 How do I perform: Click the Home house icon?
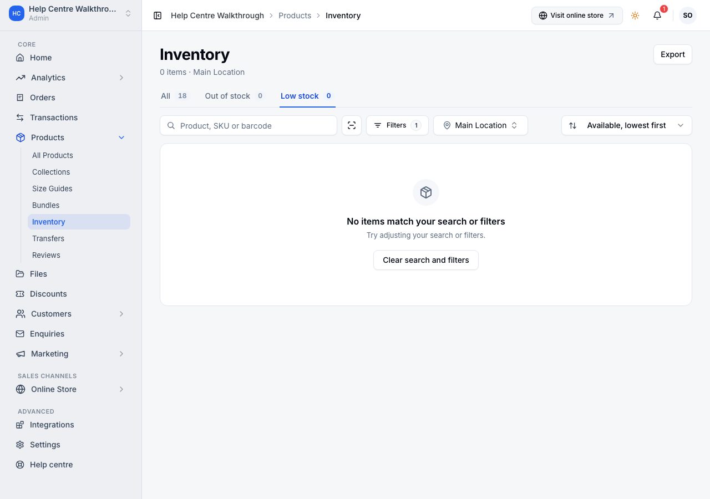20,58
